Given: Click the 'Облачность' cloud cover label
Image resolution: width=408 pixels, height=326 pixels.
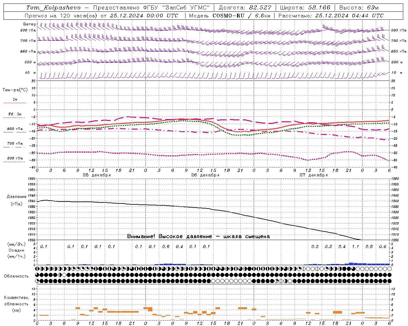Looking at the screenshot, I should click(16, 276).
